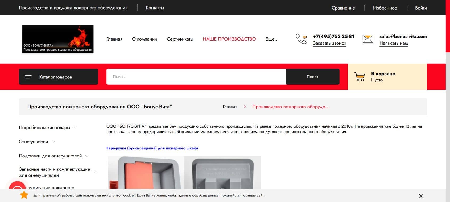Screen dimensions: 450x202
Task: Focus the Поиск search input field
Action: pyautogui.click(x=196, y=77)
